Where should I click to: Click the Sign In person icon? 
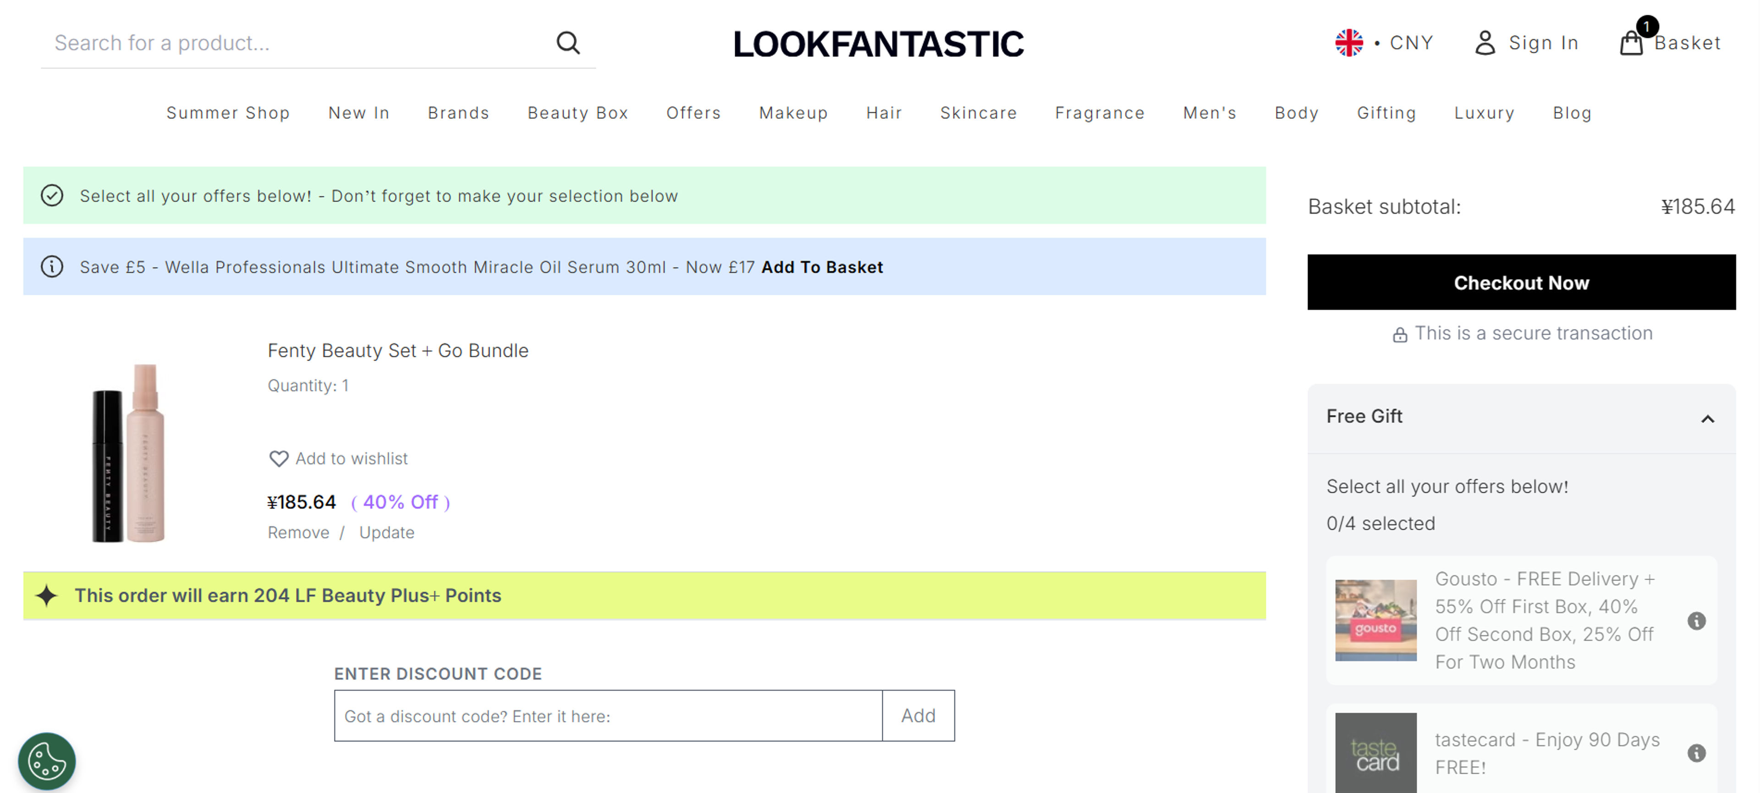tap(1485, 42)
